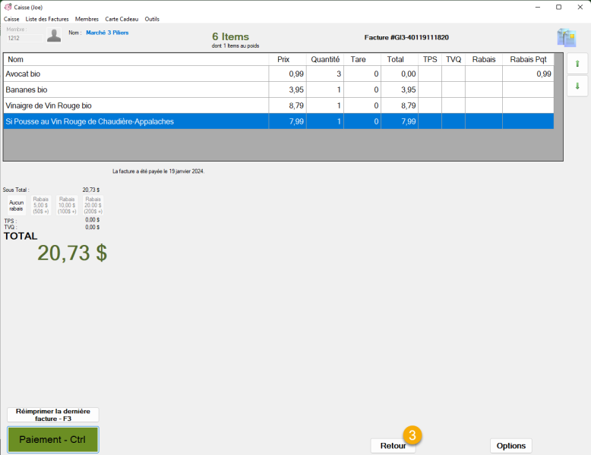
Task: Select the Aucun rabais option
Action: coord(16,205)
